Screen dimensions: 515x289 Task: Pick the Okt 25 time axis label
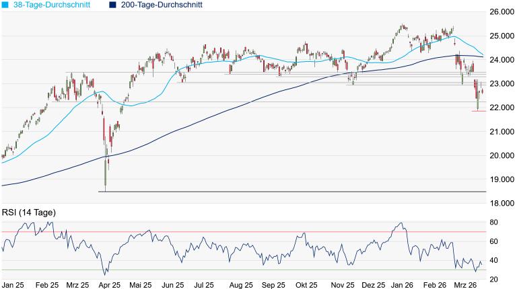[306, 285]
